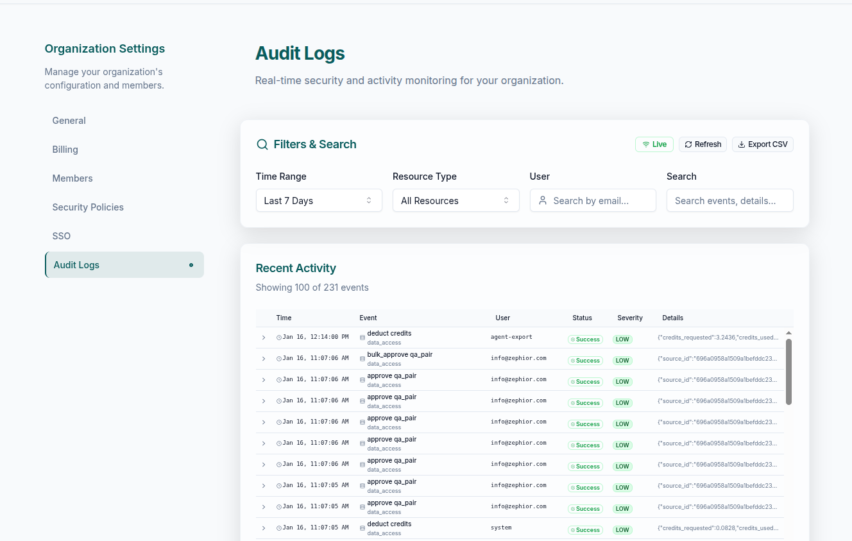Open the Time Range dropdown
The height and width of the screenshot is (541, 852).
tap(318, 200)
